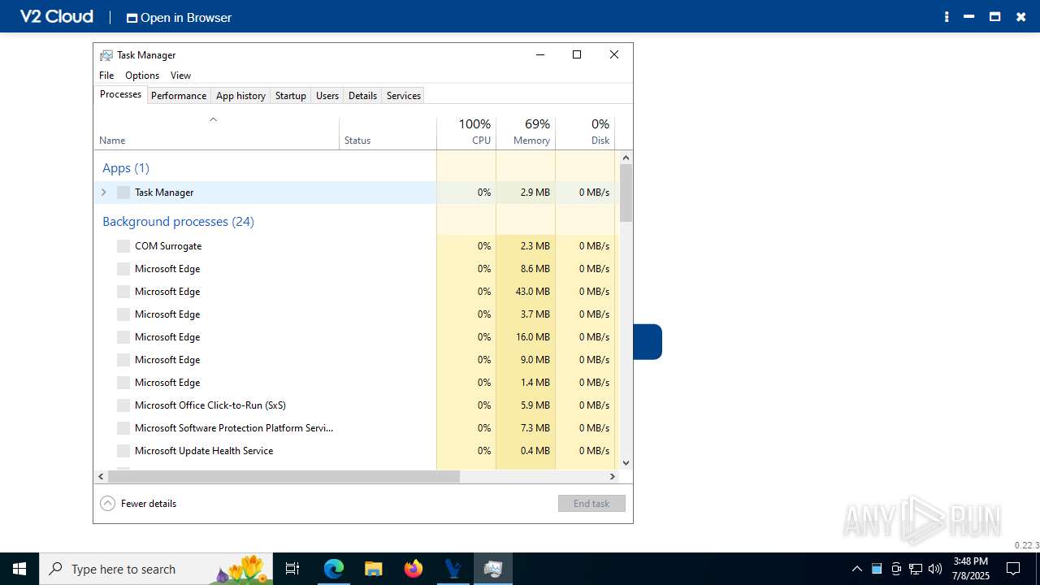Open V2 Cloud three-dot options menu
This screenshot has height=585, width=1040.
(x=947, y=17)
